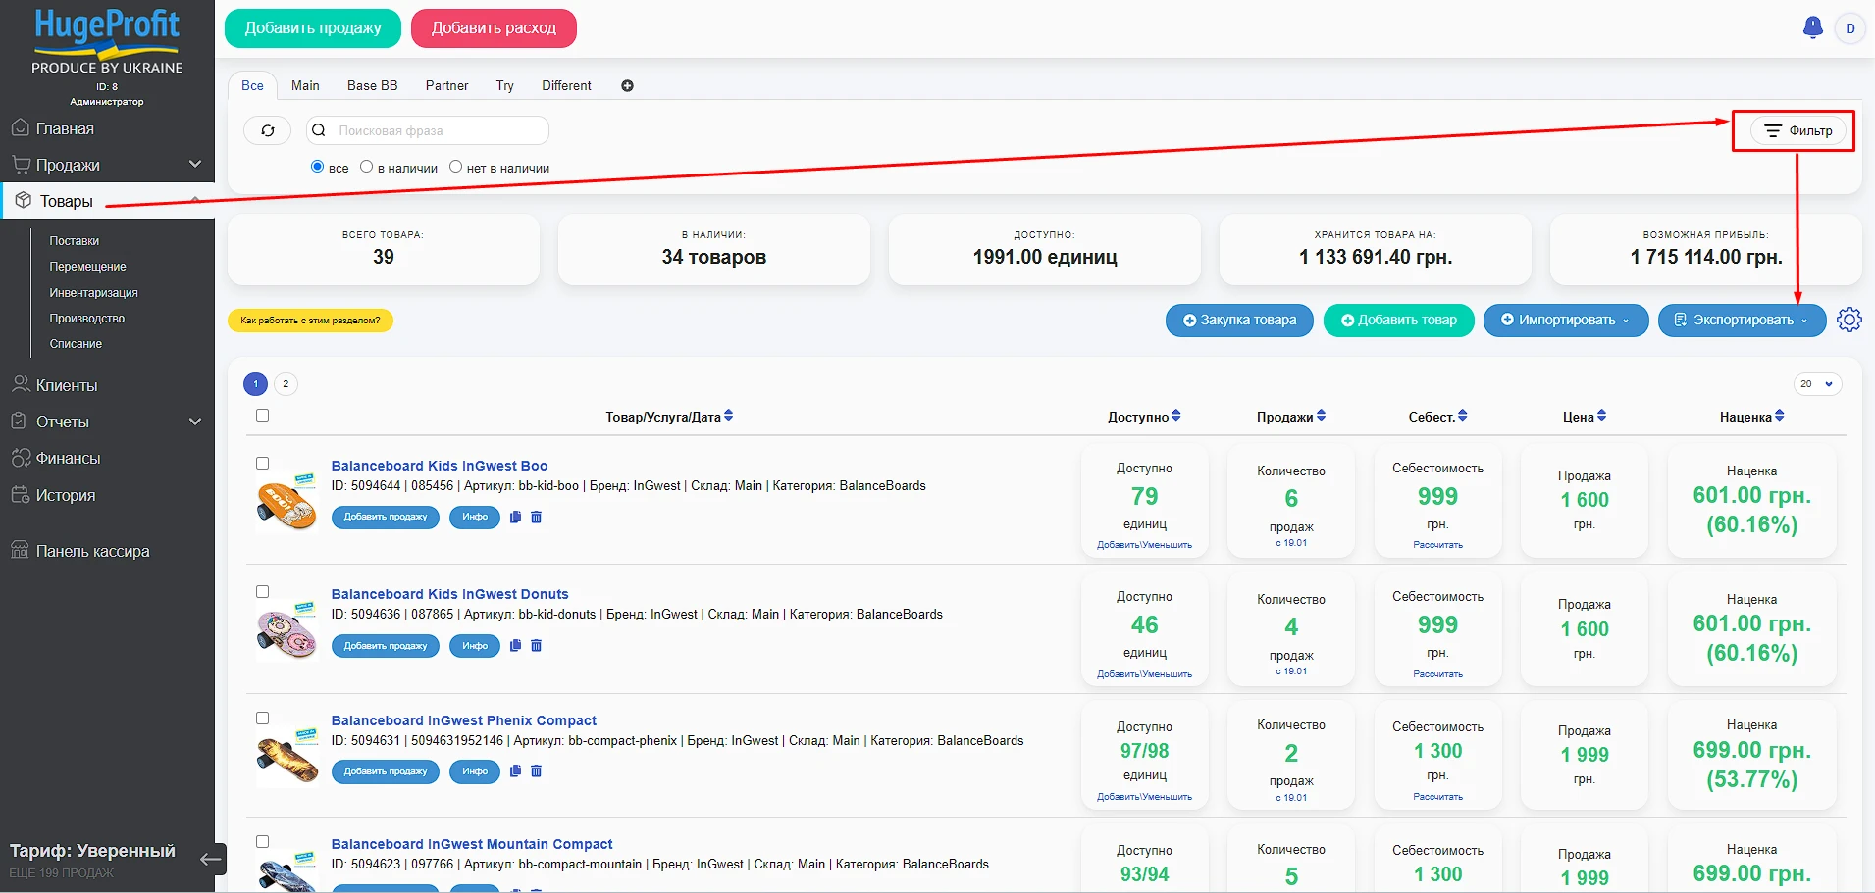Viewport: 1875px width, 893px height.
Task: Collapse the sidebar with arrow icon
Action: pyautogui.click(x=211, y=860)
